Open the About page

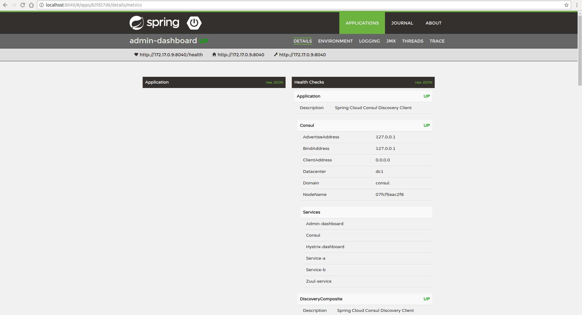point(433,23)
